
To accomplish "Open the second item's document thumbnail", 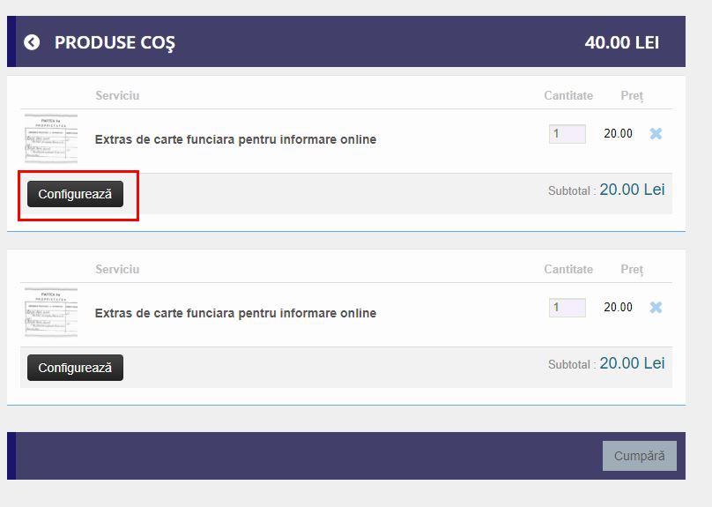I will click(x=50, y=312).
